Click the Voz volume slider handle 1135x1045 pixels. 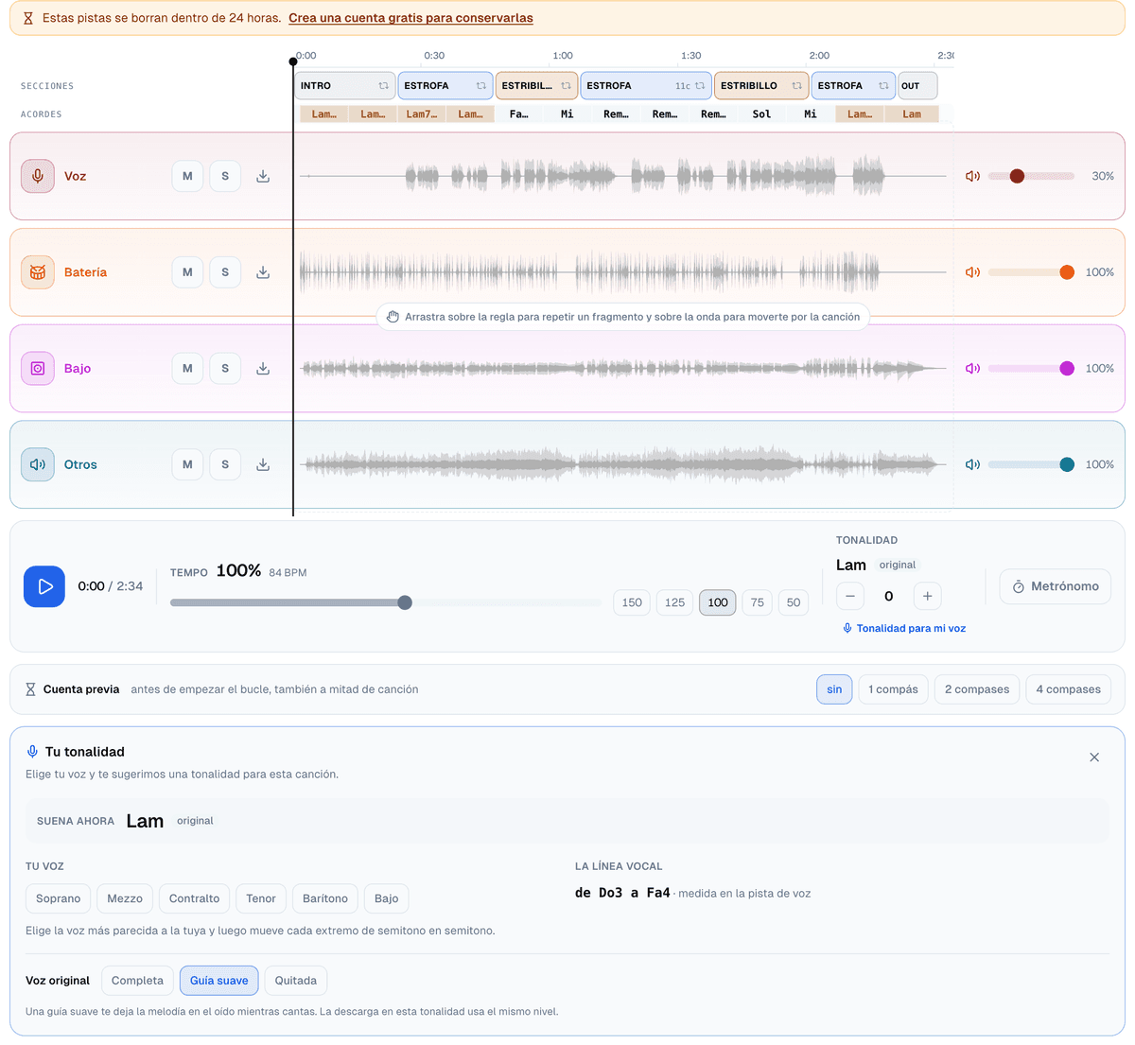[1017, 176]
